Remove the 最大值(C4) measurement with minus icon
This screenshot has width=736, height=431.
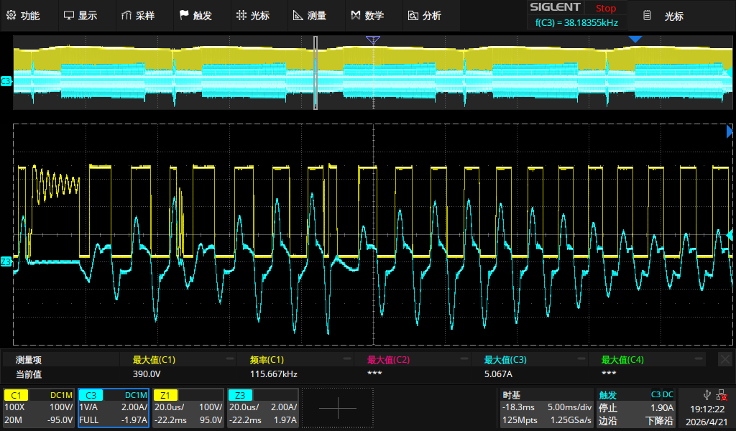coord(699,358)
